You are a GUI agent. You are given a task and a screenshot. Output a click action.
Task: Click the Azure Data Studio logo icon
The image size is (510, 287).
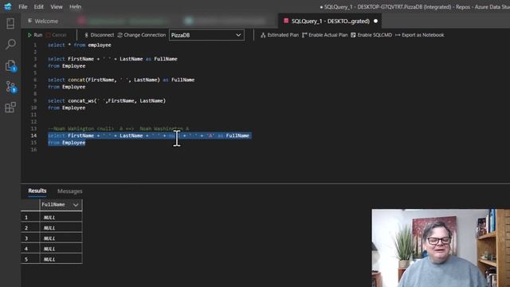8,6
